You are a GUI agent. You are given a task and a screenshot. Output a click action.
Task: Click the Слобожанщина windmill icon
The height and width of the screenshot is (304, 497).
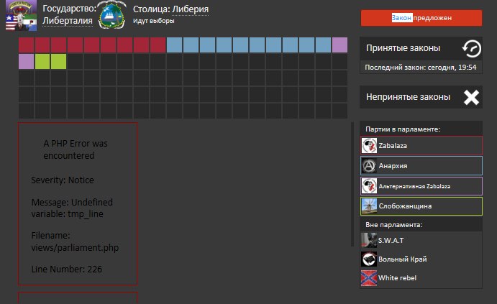tap(369, 206)
